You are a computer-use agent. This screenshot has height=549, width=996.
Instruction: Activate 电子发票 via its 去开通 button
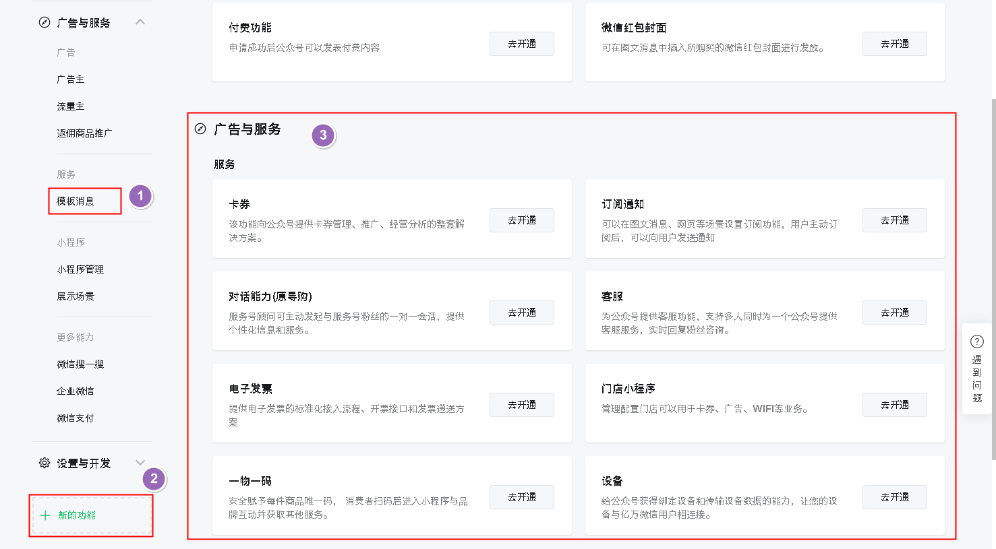click(521, 405)
